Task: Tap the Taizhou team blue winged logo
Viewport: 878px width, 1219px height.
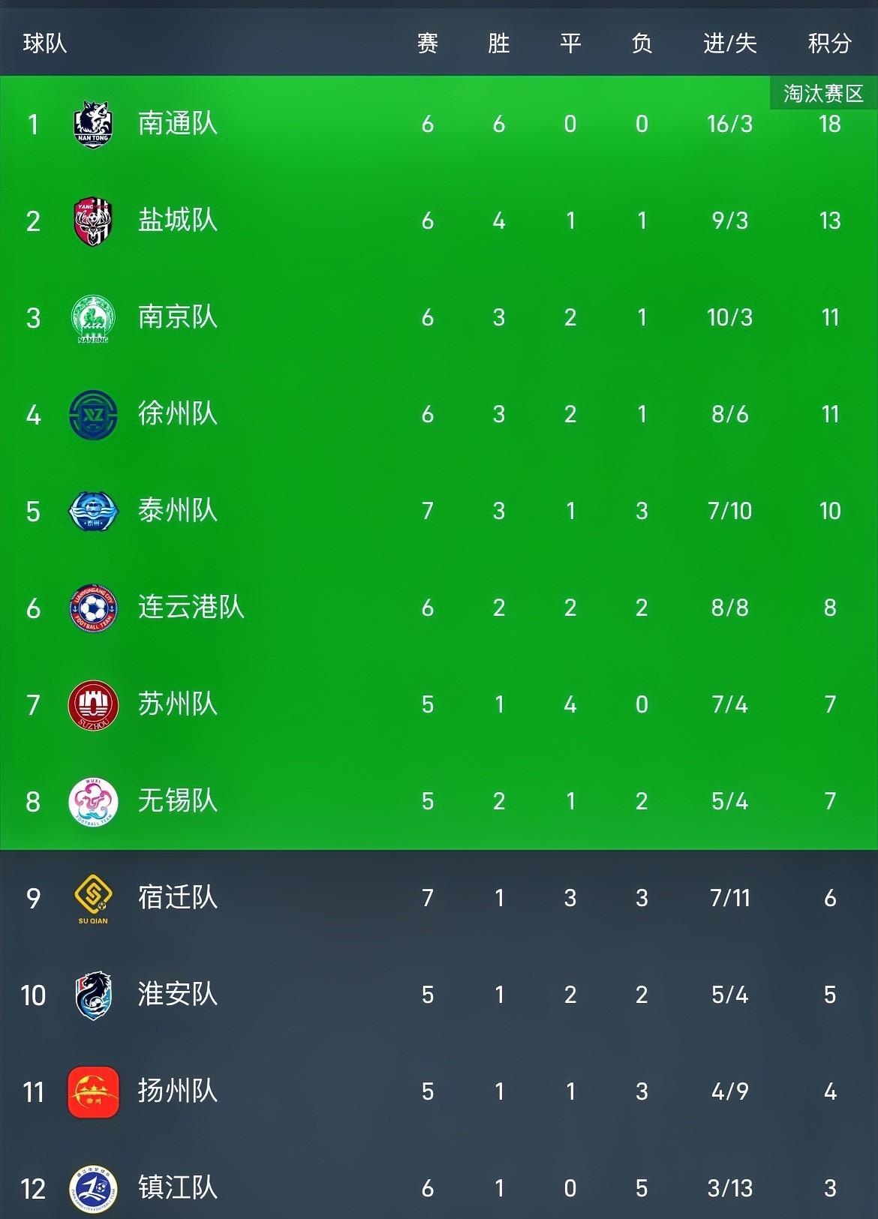Action: (x=93, y=512)
